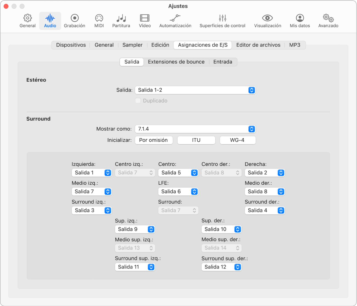
Task: Click the WG-4 initialize button
Action: [x=237, y=140]
